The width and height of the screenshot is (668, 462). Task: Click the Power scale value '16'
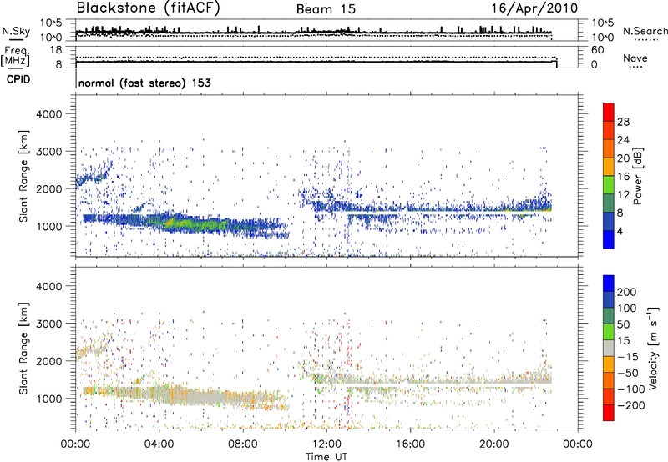[x=623, y=177]
